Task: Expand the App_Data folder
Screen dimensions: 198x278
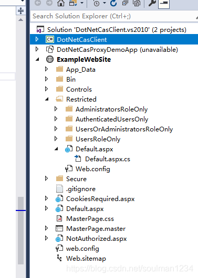Action: (x=46, y=69)
